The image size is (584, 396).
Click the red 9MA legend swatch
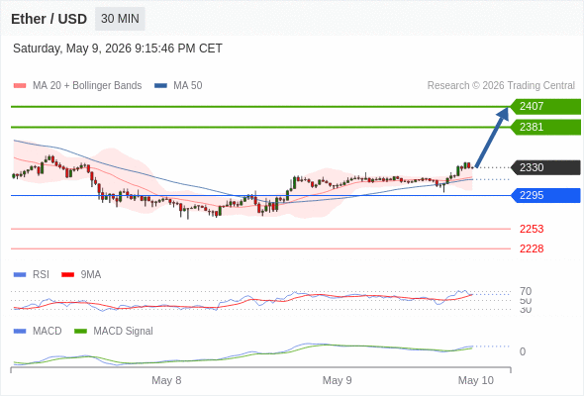click(x=67, y=275)
